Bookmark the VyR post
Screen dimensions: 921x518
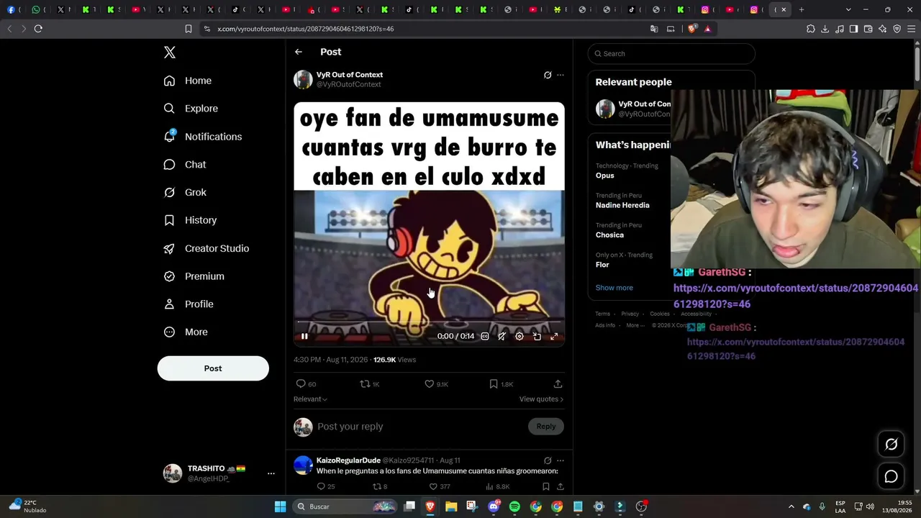[x=494, y=384]
